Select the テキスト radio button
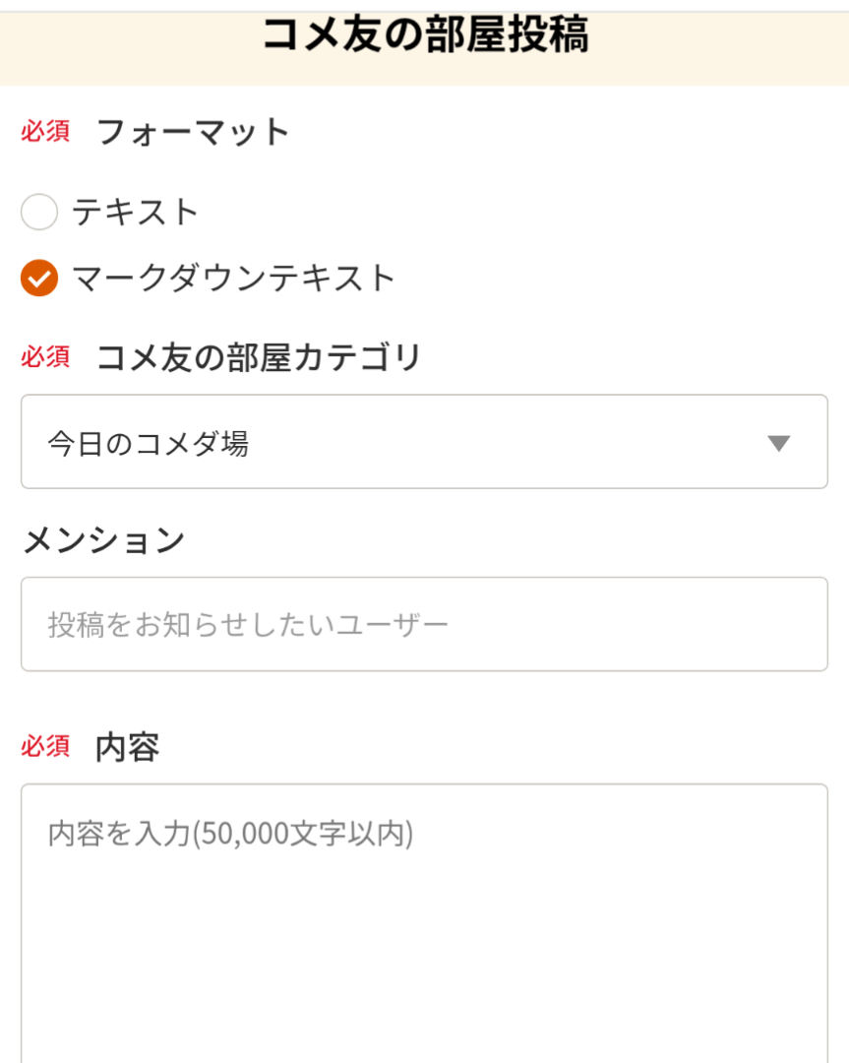 click(39, 212)
